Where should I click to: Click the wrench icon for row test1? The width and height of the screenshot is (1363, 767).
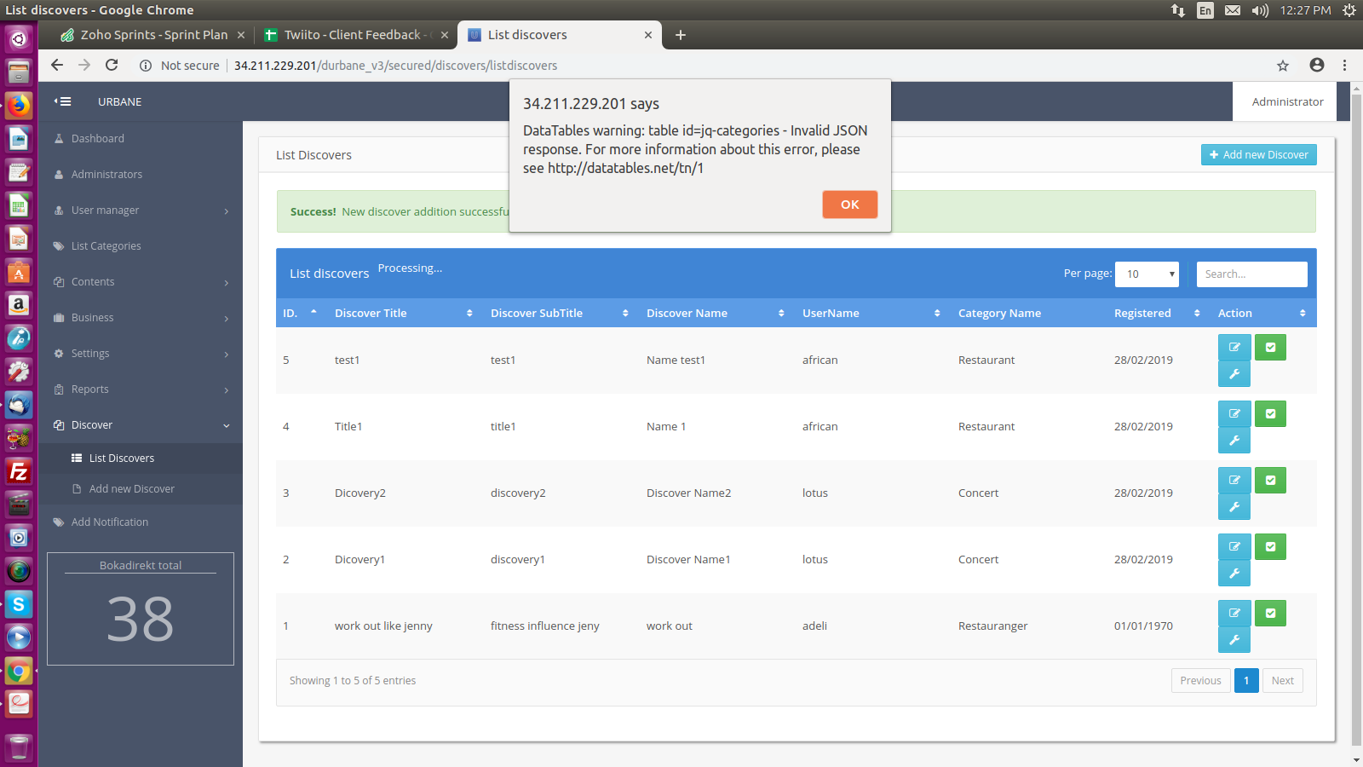[x=1234, y=374]
